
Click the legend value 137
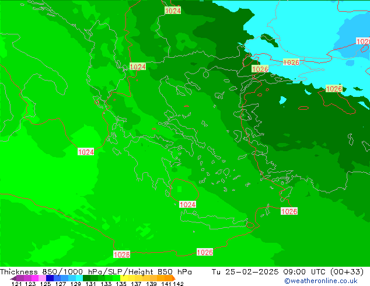click(x=136, y=284)
